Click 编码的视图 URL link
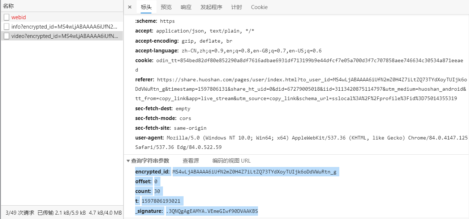469x219 pixels. point(232,161)
